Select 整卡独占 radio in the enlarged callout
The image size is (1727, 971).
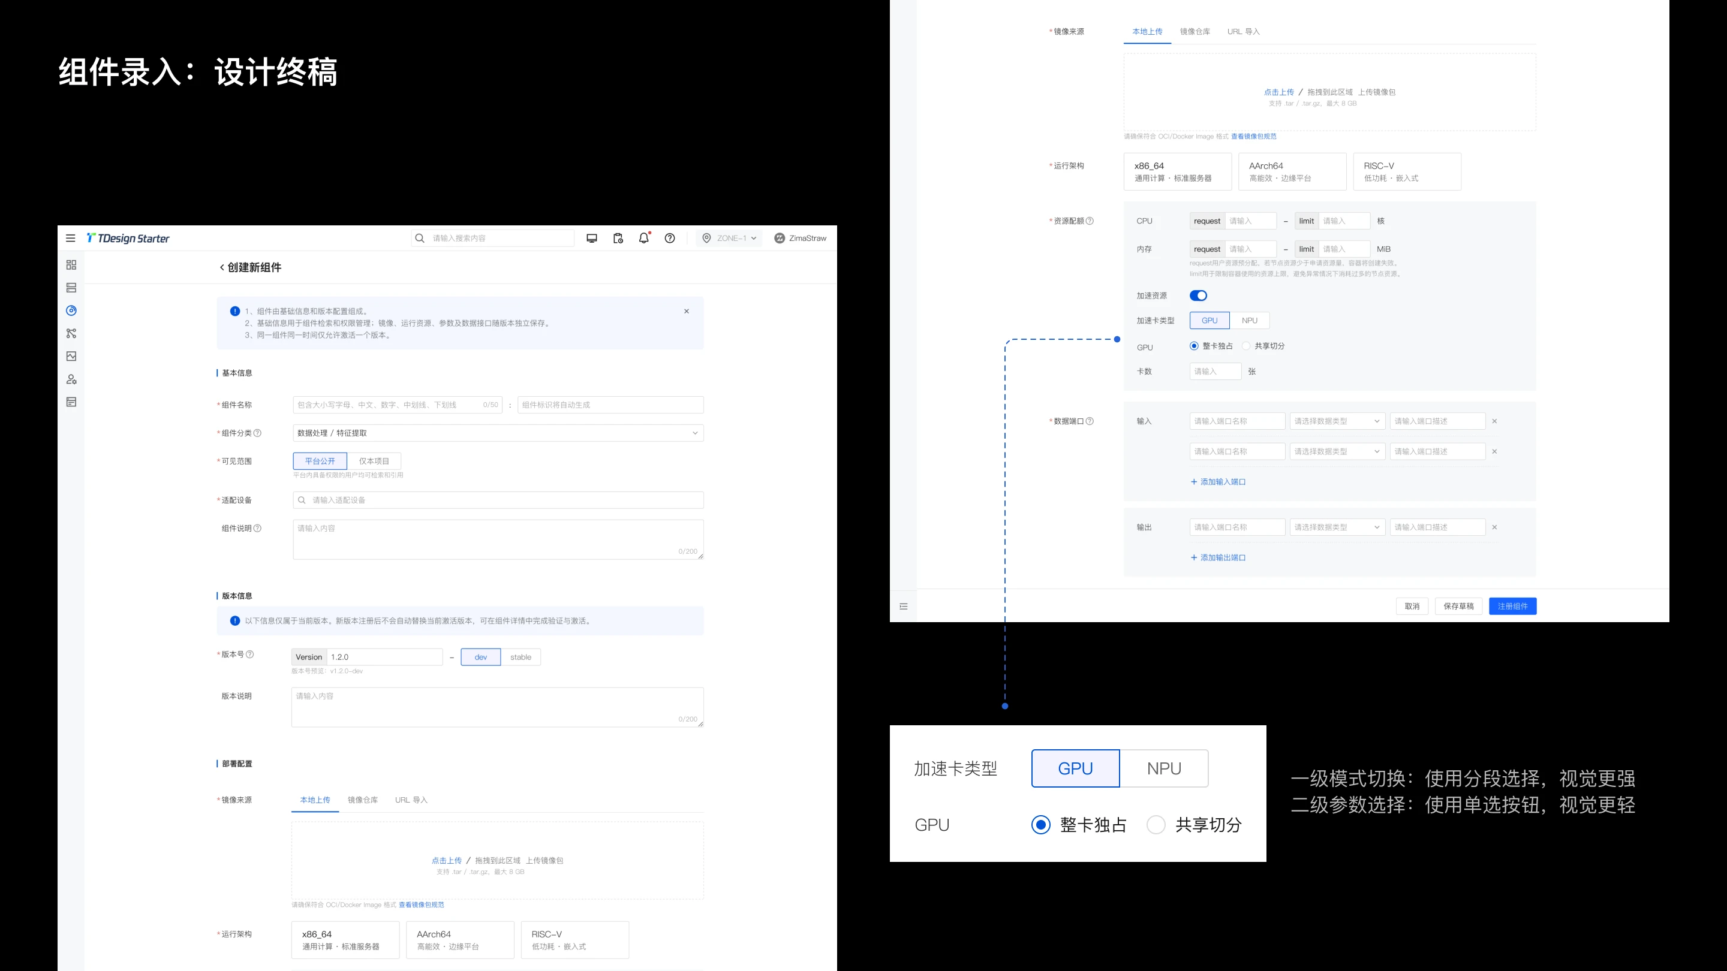pyautogui.click(x=1040, y=824)
